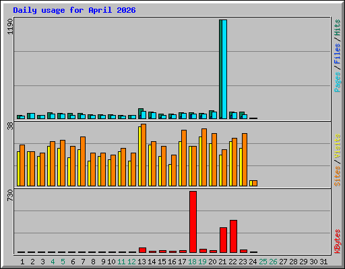Click the small orange bar for day 24
Viewport: 345px width, 269px height.
[255, 183]
